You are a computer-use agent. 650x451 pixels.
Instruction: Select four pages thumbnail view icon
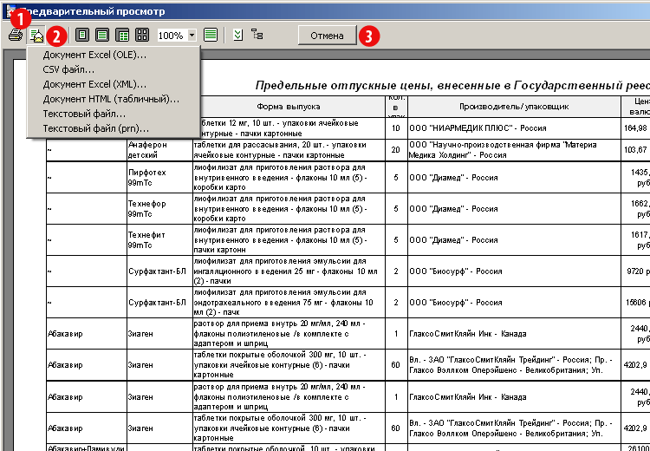(142, 36)
